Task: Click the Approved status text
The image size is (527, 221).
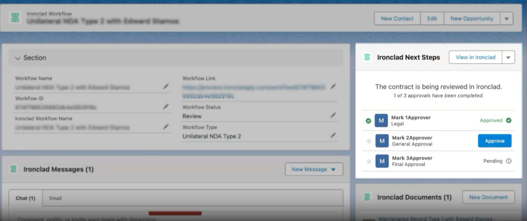Action: click(491, 120)
